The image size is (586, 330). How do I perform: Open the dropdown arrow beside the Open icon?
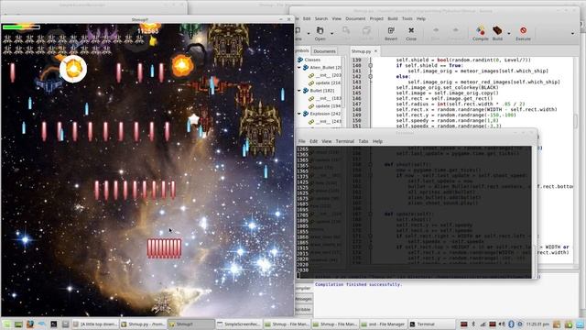pyautogui.click(x=331, y=34)
